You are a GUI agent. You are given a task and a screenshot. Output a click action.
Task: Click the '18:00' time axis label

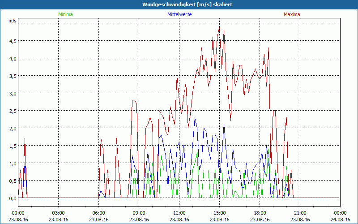(260, 213)
